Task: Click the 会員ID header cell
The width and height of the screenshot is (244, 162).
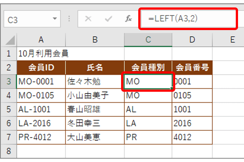Action: point(41,67)
